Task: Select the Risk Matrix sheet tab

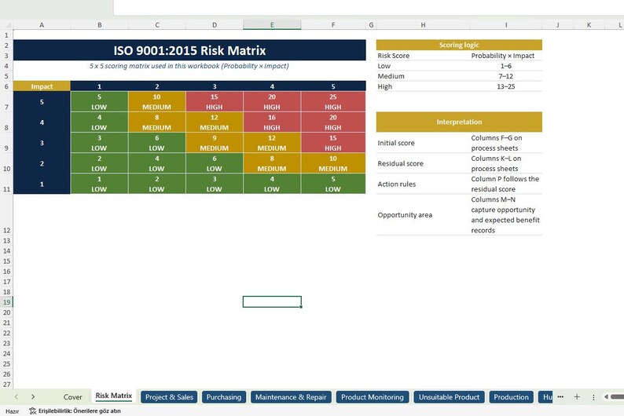Action: [113, 396]
